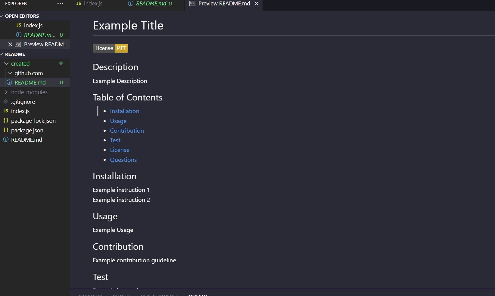Select package-lock.json in the Explorer
Image resolution: width=495 pixels, height=296 pixels.
click(x=33, y=121)
